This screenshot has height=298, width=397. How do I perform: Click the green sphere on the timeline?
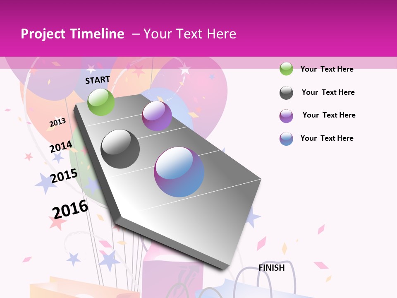[101, 102]
